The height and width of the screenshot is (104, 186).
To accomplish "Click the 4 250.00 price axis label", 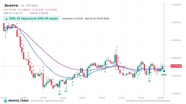I will pos(176,40).
